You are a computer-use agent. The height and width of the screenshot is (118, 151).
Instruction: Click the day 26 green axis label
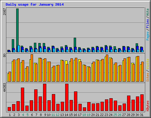119,115
